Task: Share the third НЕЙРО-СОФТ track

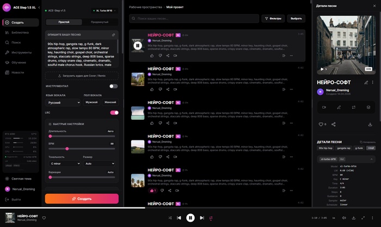Action: coord(168,123)
